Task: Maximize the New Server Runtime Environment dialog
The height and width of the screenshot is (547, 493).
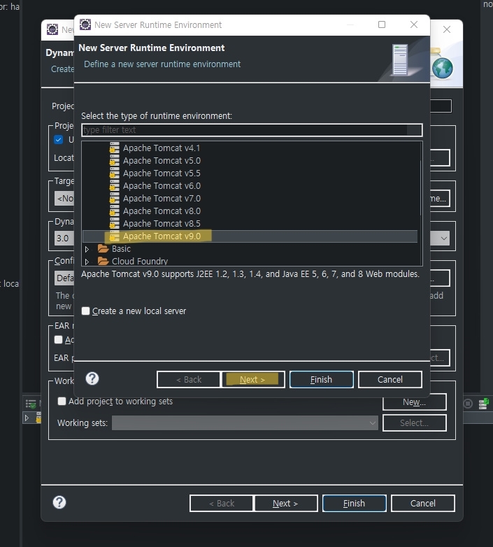Action: click(x=382, y=24)
